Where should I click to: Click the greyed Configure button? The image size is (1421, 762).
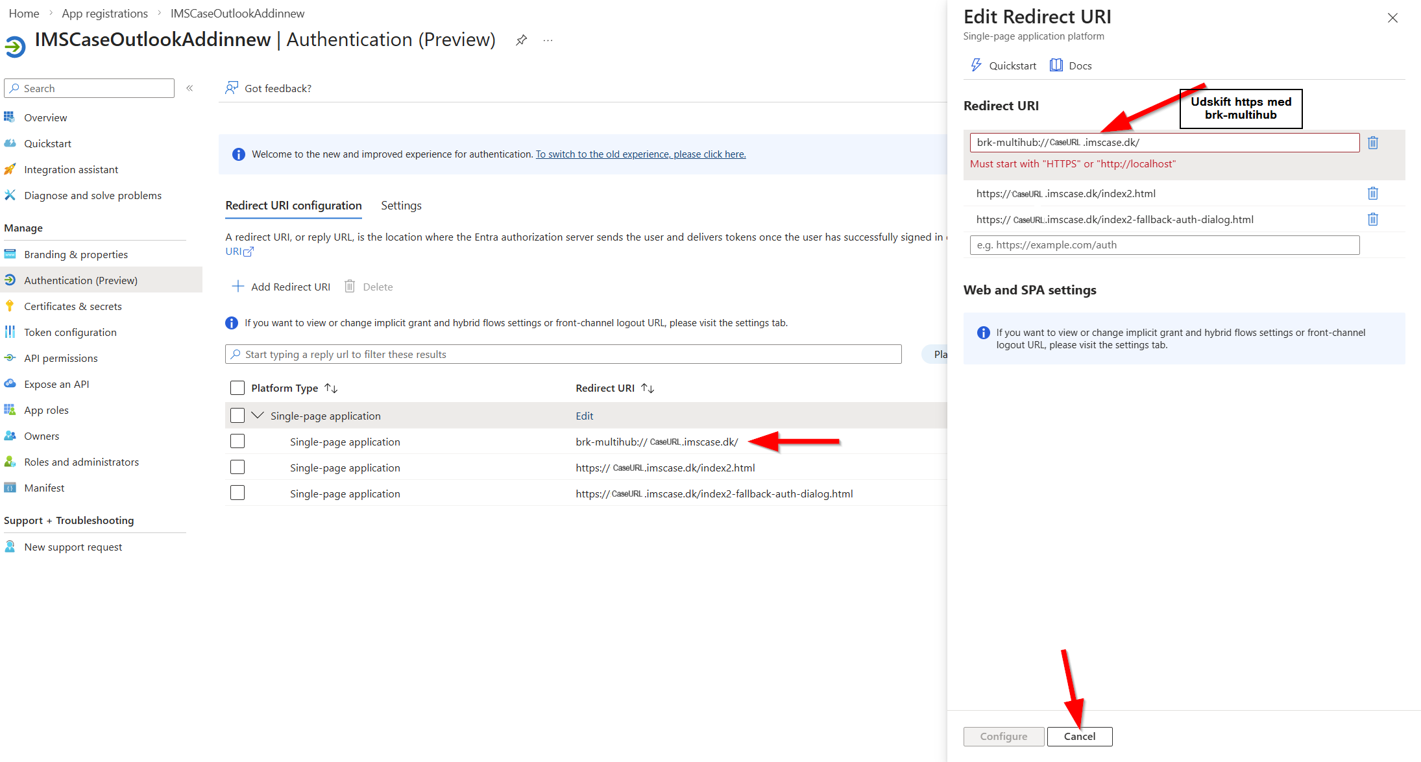1004,737
